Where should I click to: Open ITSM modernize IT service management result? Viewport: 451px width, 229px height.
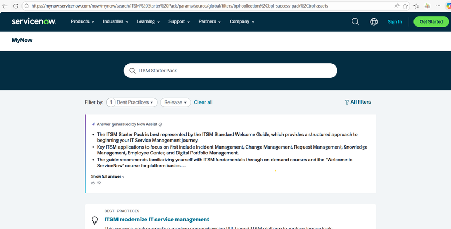click(x=157, y=219)
